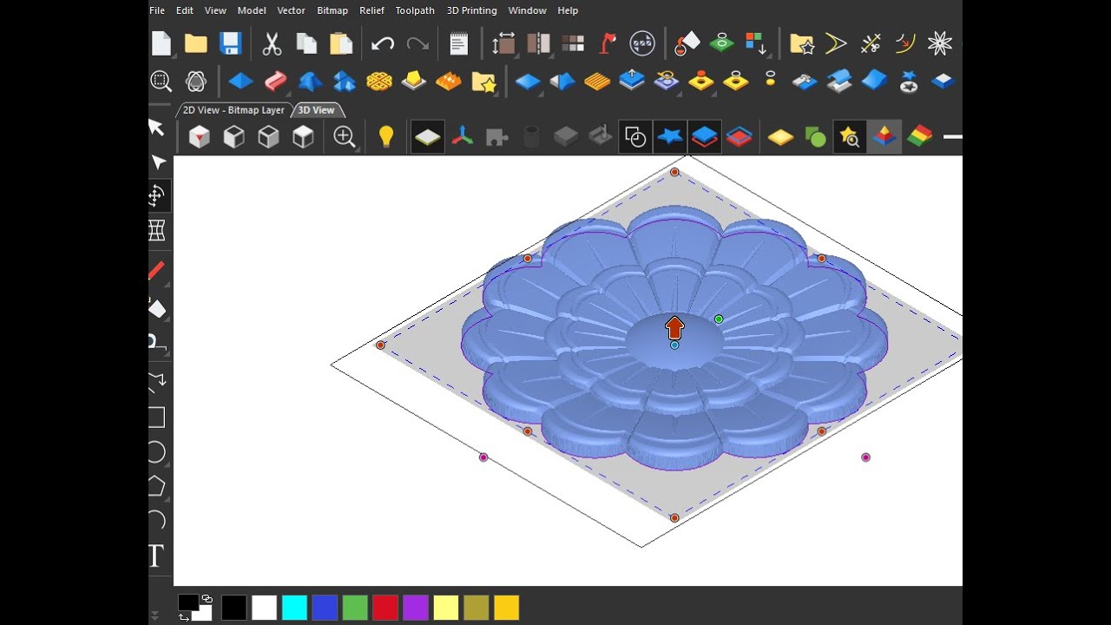1111x625 pixels.
Task: Click the star-shaped vector tool icon
Action: [x=940, y=43]
